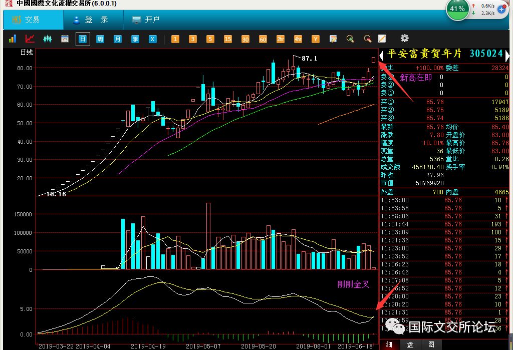Click the 买① price 85.76 row
The image size is (513, 350).
444,102
